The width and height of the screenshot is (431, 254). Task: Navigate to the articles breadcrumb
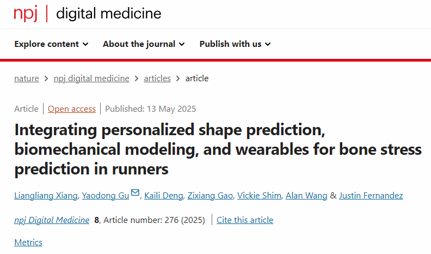(x=157, y=78)
